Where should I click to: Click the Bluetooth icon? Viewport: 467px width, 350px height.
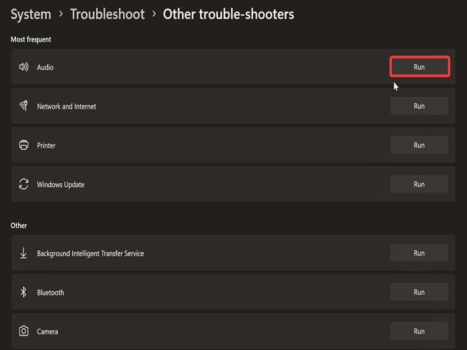(23, 292)
